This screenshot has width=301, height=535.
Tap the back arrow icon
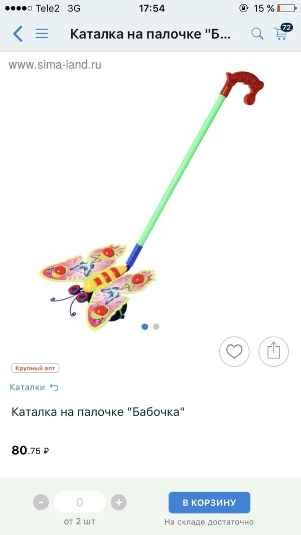(x=18, y=34)
